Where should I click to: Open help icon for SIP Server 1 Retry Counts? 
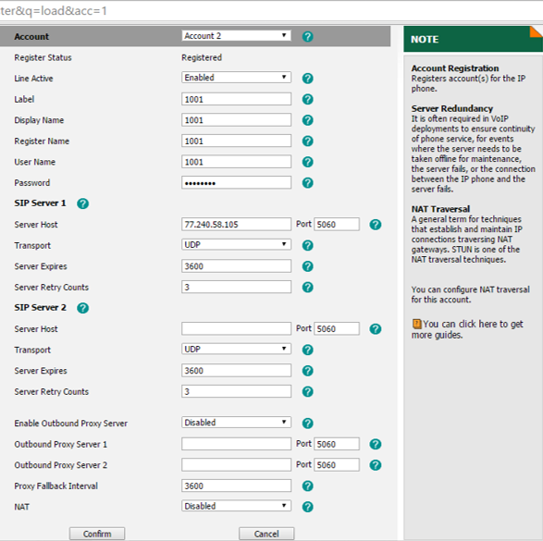coord(307,288)
